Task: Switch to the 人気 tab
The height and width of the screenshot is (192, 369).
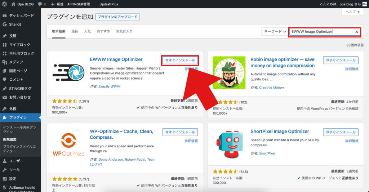Action: 87,31
